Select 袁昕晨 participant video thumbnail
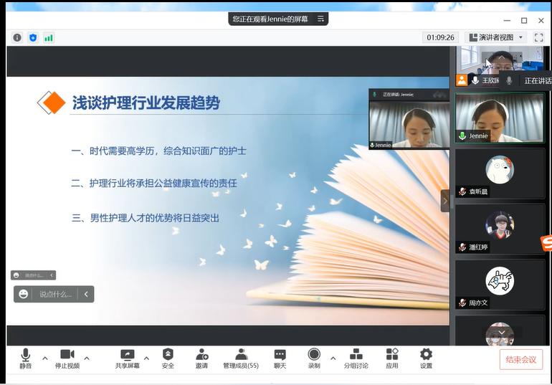This screenshot has width=552, height=385. click(x=500, y=173)
